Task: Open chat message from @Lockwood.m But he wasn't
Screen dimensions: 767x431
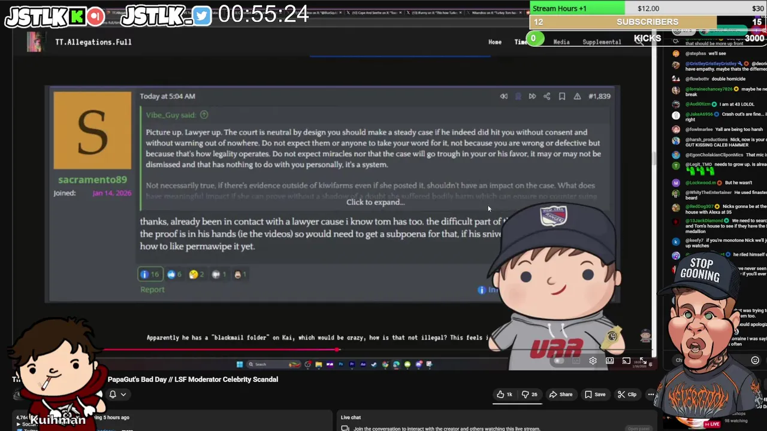Action: [x=711, y=183]
